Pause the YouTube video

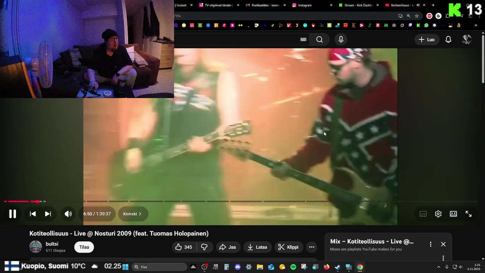[13, 214]
